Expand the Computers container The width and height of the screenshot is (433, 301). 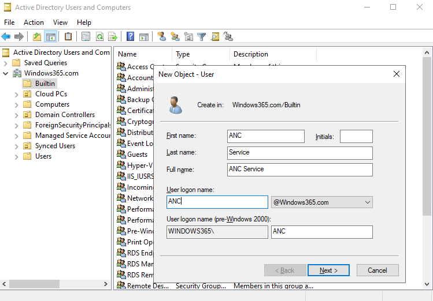pos(17,105)
